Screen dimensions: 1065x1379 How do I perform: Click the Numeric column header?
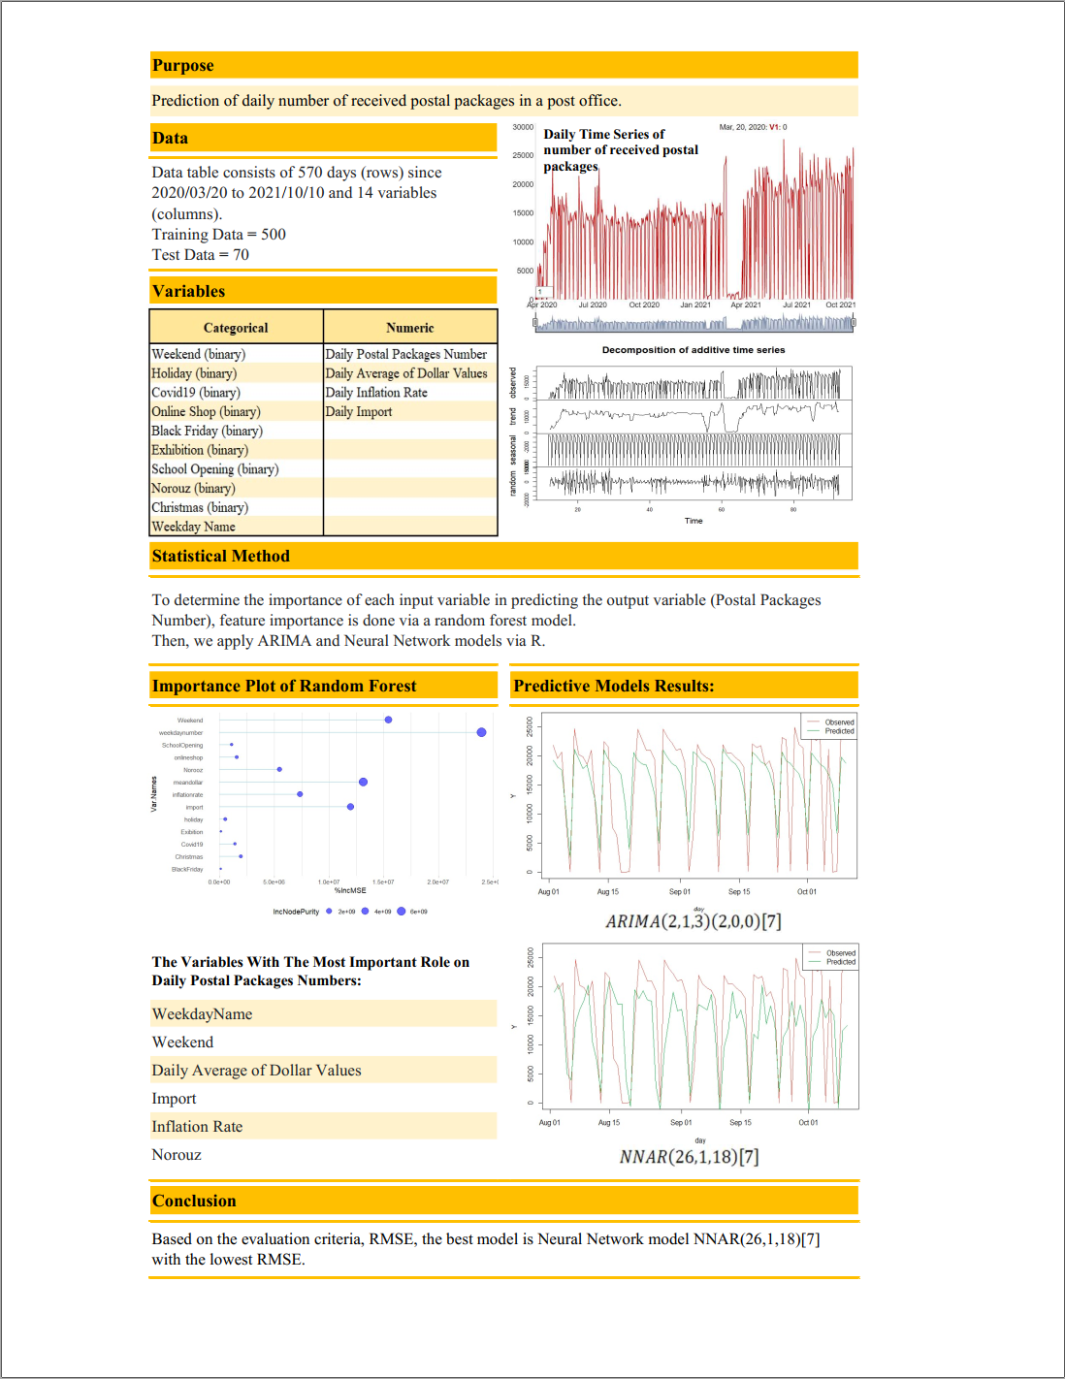(410, 328)
